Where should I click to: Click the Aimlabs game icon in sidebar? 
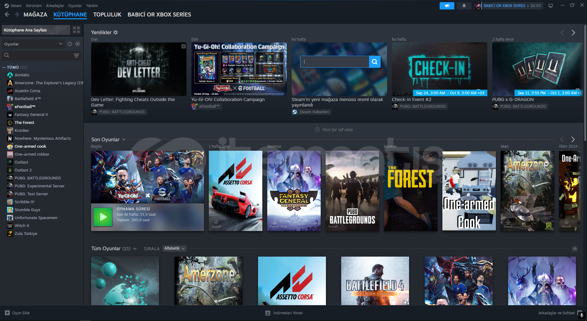click(10, 75)
